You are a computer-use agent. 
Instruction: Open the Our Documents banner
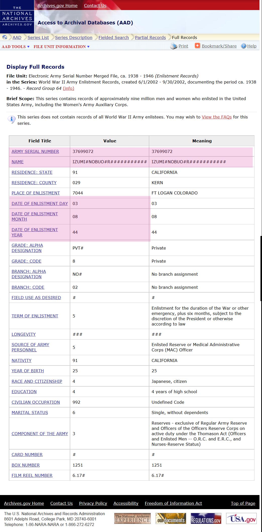[x=171, y=519]
